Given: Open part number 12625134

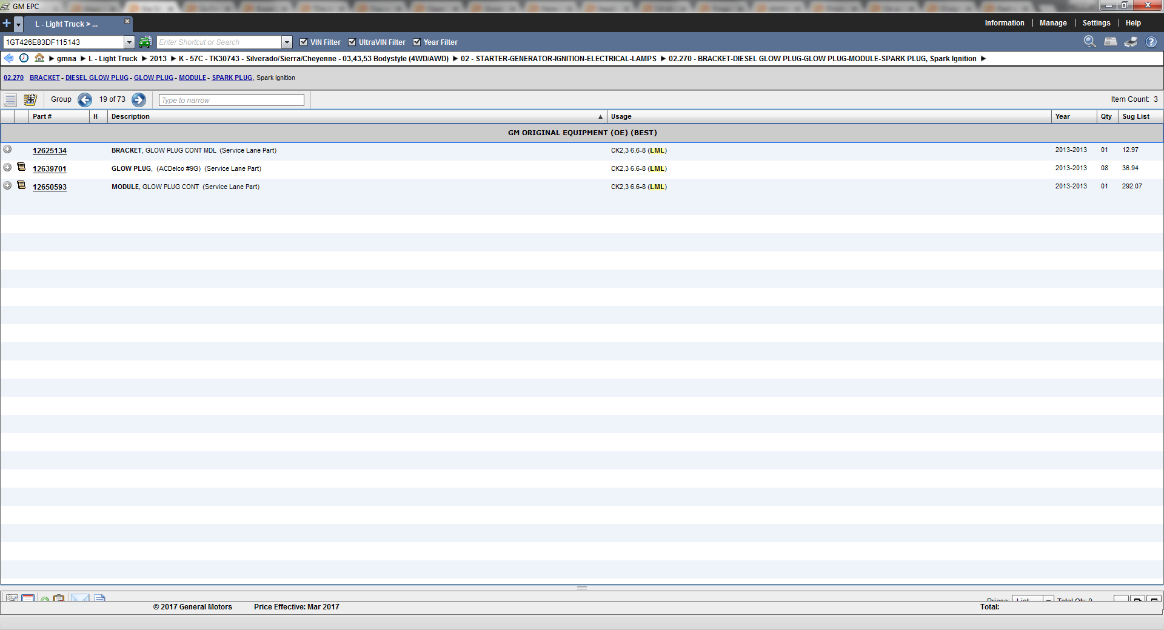Looking at the screenshot, I should [50, 151].
